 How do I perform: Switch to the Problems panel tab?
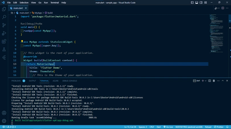click(16, 81)
